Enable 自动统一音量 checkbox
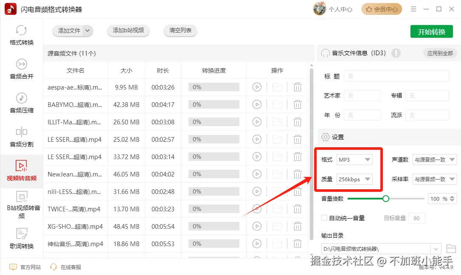The height and width of the screenshot is (275, 461). 324,218
